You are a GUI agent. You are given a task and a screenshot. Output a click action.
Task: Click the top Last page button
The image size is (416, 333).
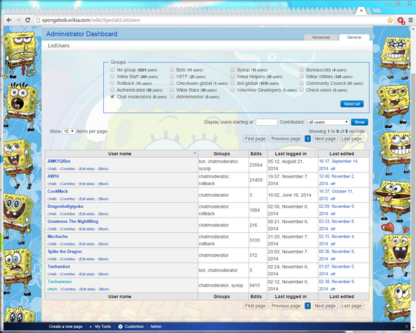click(351, 139)
